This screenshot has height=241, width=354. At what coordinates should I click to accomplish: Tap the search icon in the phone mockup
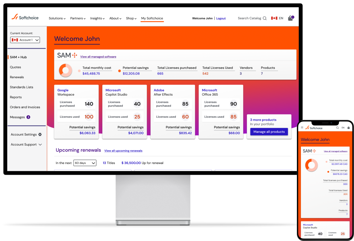click(x=338, y=128)
